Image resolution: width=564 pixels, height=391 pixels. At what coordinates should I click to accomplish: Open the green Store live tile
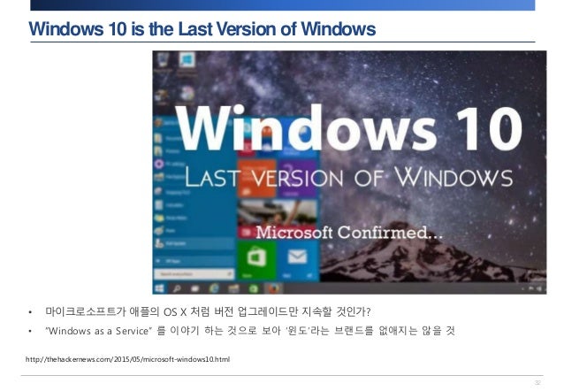(x=256, y=260)
